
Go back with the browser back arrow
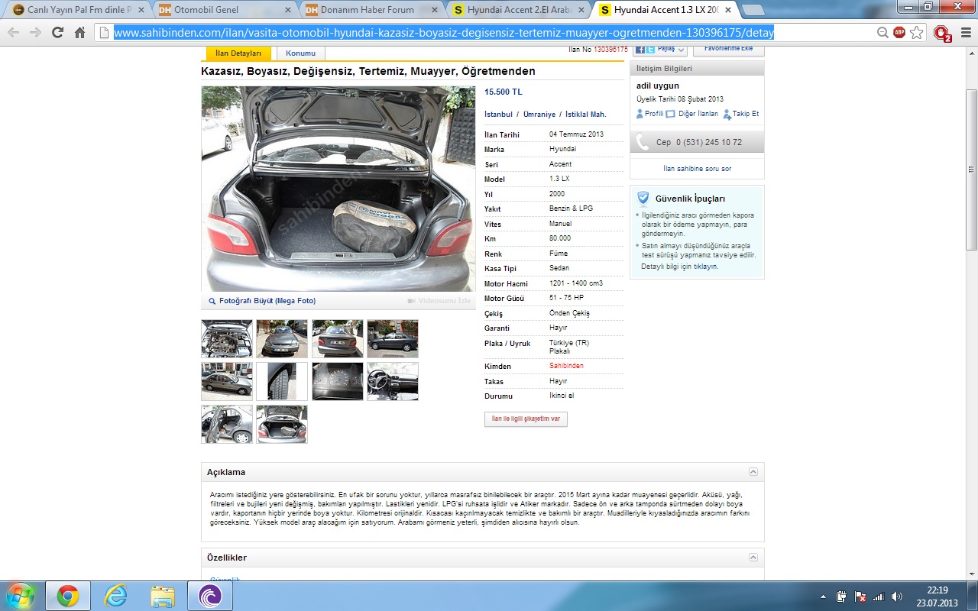coord(13,33)
